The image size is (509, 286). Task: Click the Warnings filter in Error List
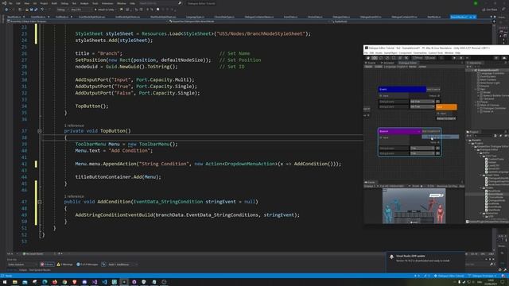point(65,265)
